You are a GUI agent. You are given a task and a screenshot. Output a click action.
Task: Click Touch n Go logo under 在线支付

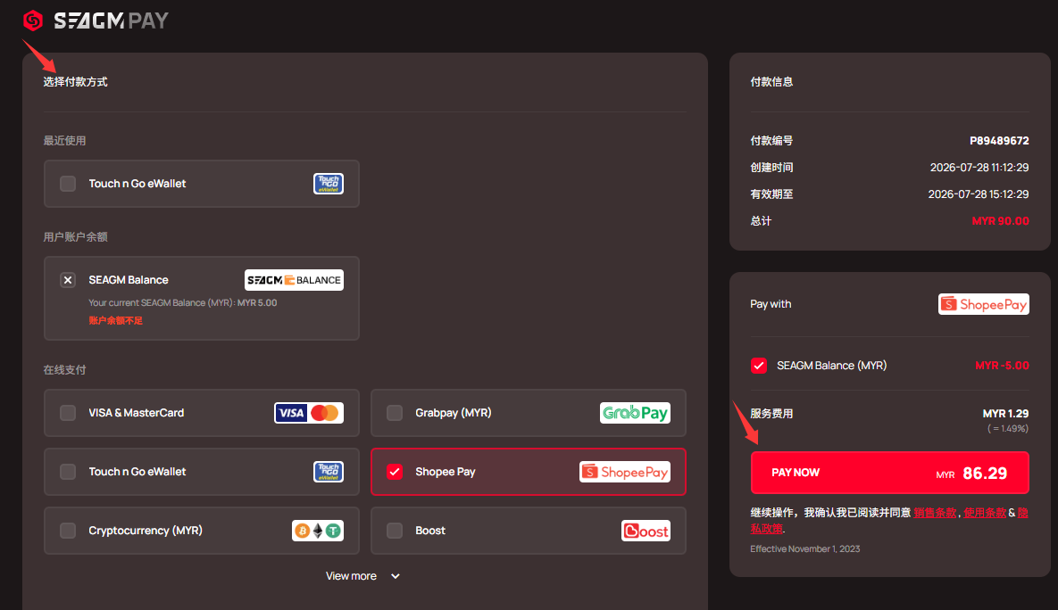(x=329, y=472)
